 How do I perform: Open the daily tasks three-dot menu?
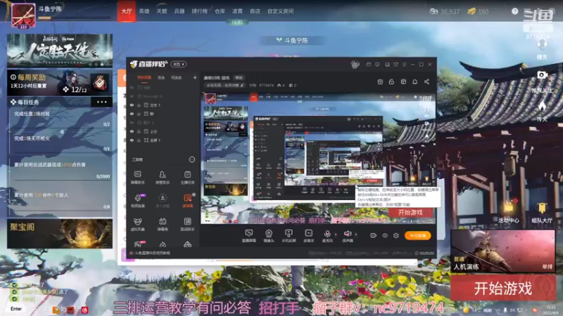coord(101,102)
